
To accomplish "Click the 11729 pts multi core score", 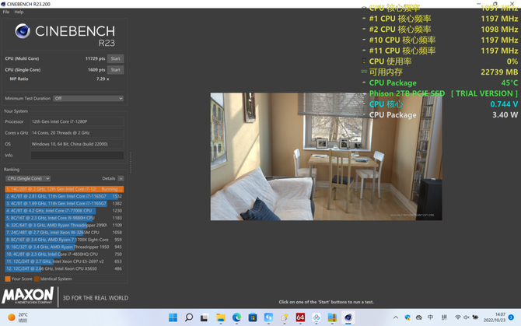I will [x=95, y=58].
